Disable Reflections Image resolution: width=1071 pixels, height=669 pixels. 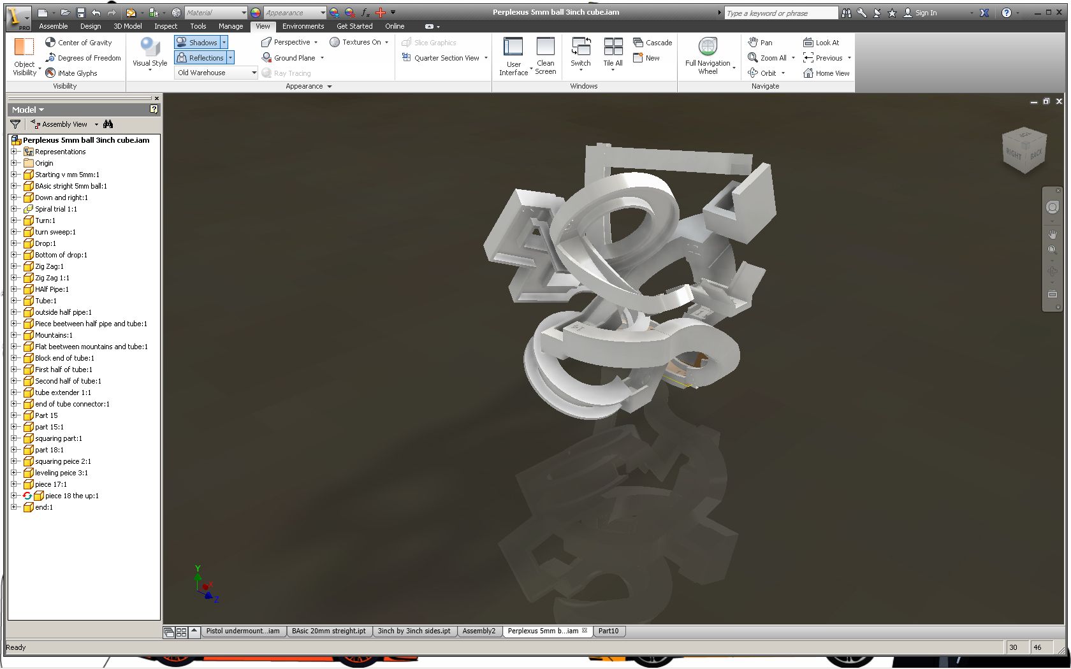tap(200, 57)
